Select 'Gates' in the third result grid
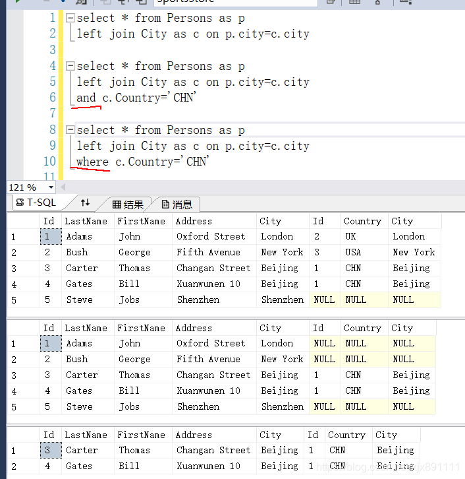 click(88, 466)
